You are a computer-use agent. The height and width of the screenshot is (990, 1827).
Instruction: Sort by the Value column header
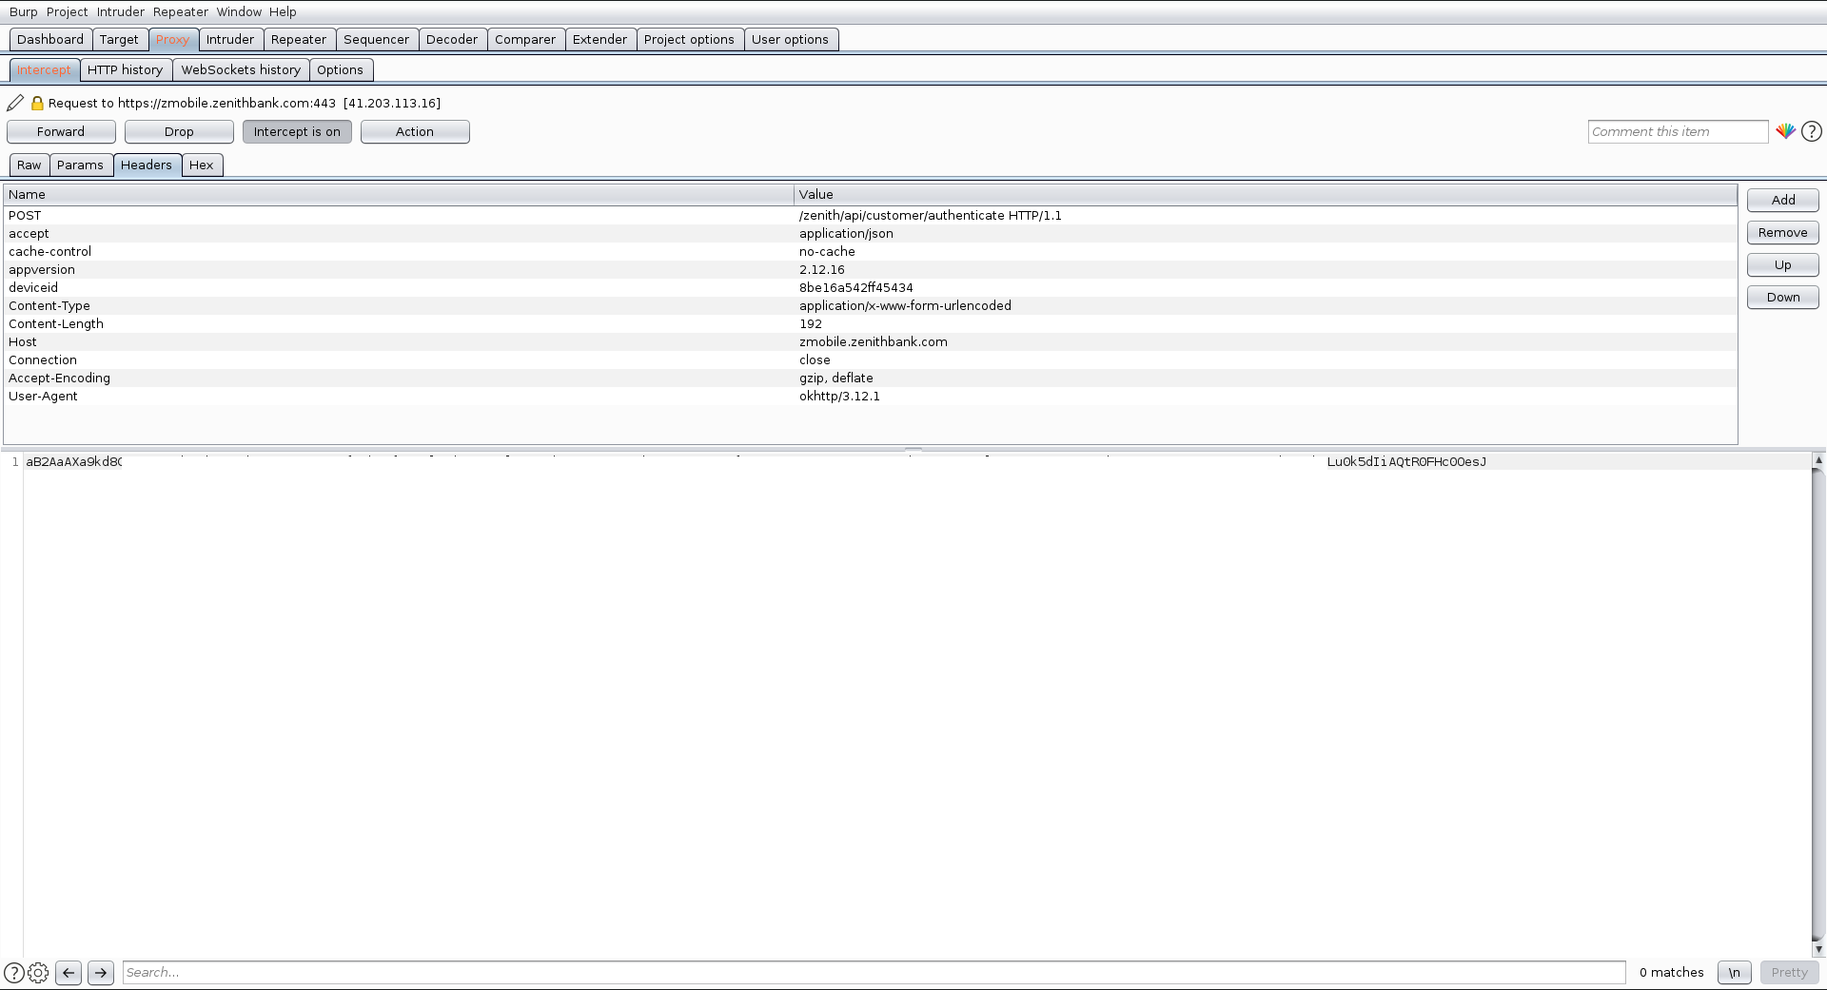(x=1266, y=194)
